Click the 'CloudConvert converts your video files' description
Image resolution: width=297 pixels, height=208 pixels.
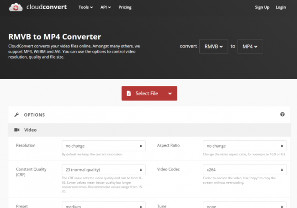coord(74,52)
